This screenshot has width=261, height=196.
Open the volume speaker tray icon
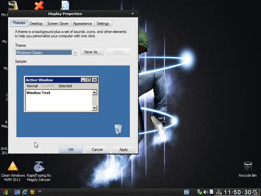206,192
